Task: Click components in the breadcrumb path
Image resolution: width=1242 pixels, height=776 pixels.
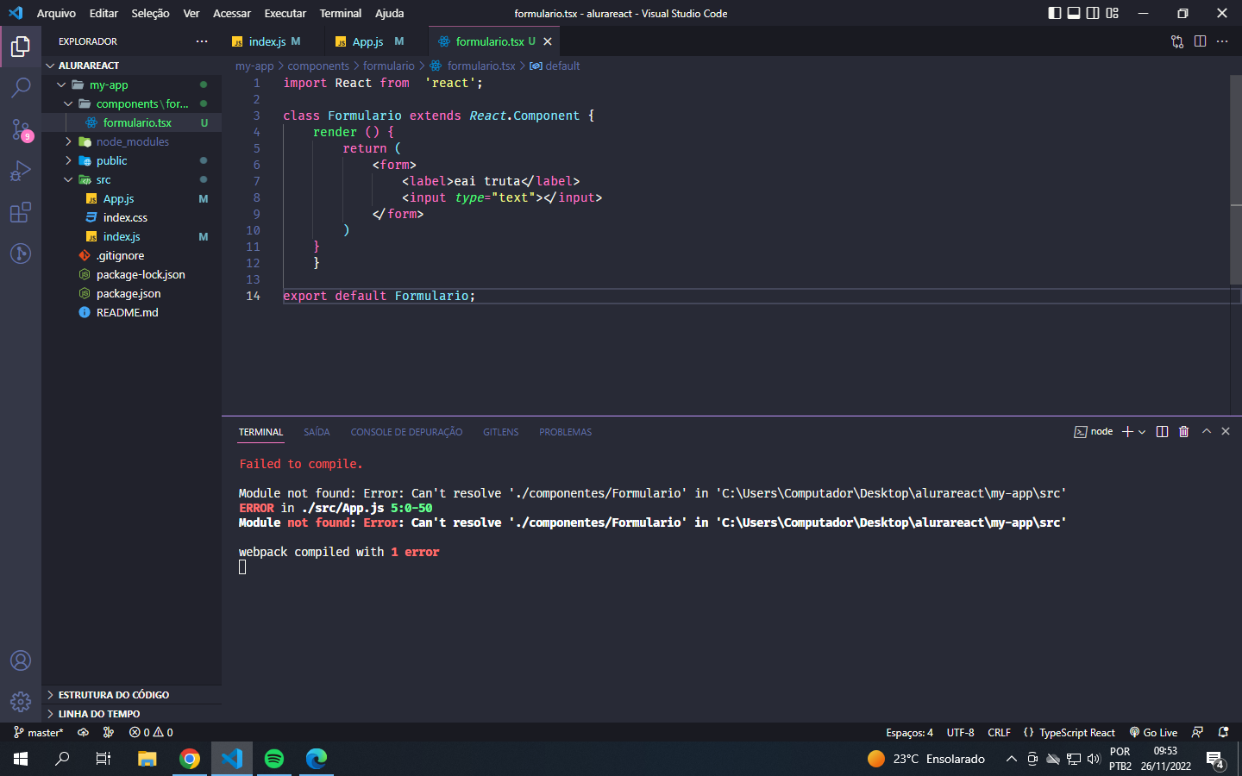Action: click(x=318, y=66)
